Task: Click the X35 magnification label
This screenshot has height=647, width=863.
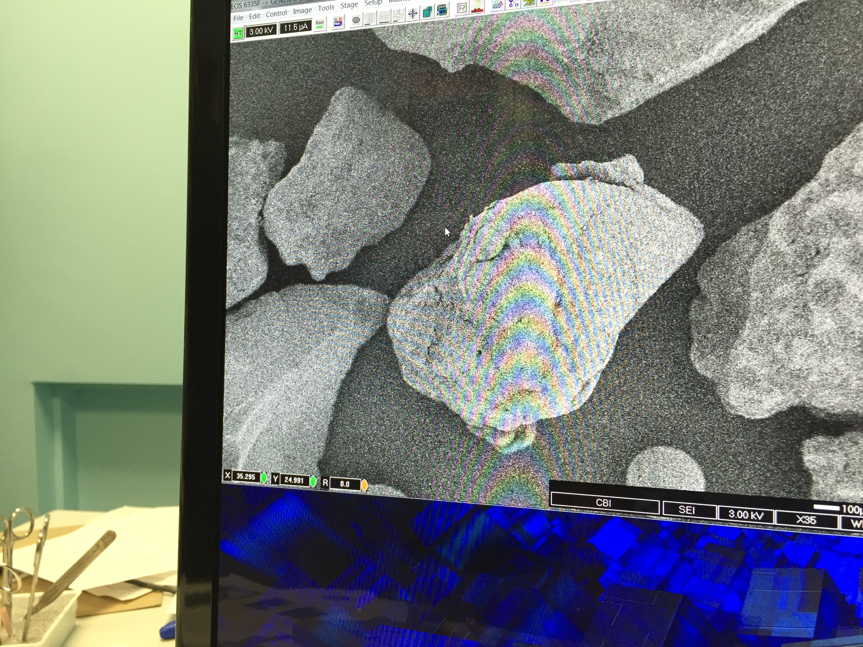Action: [806, 520]
